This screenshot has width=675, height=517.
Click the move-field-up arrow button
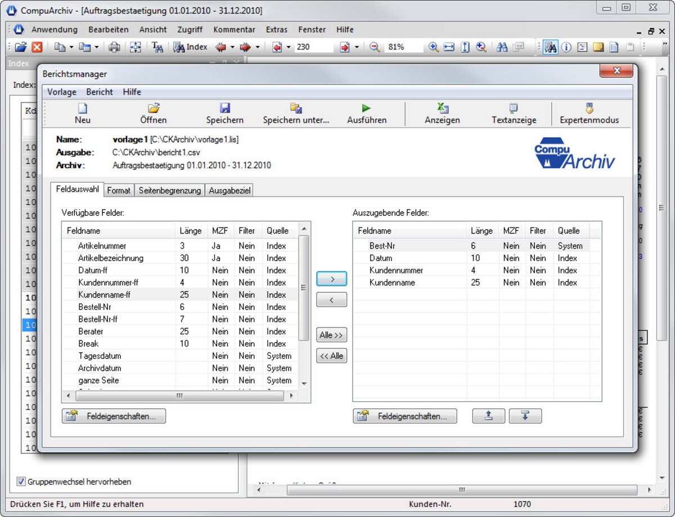[x=488, y=416]
